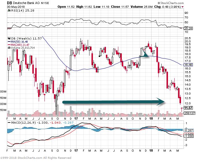Screen dimensions: 200x164
Task: Click the 70 level label on RSI axis
Action: [186, 18]
